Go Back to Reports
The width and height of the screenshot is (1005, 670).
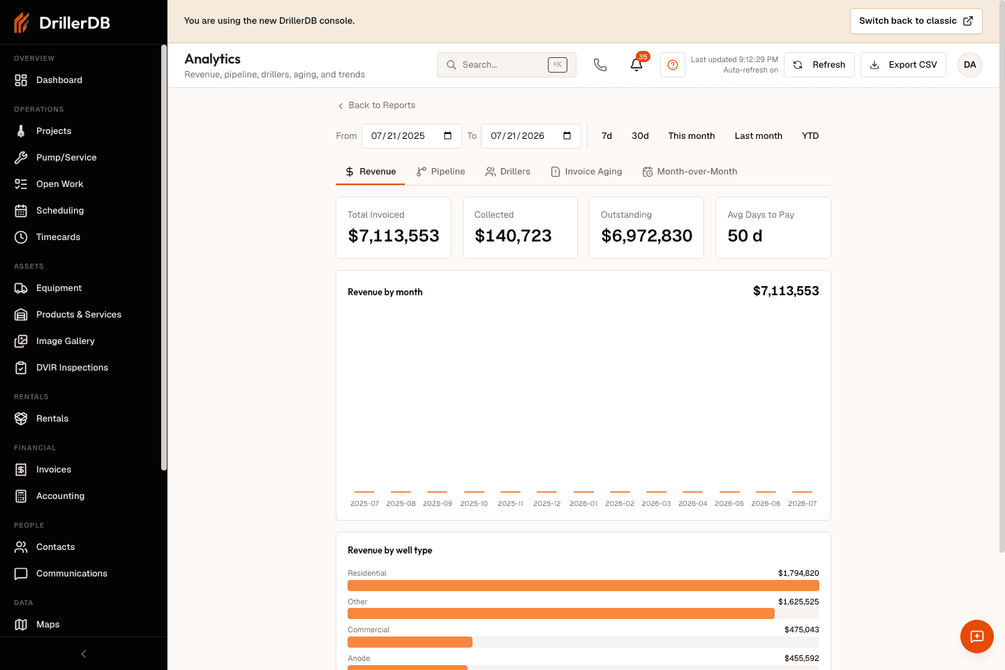tap(376, 105)
